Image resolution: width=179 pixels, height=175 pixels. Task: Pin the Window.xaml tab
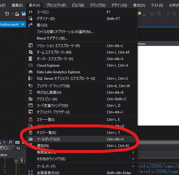[23, 24]
